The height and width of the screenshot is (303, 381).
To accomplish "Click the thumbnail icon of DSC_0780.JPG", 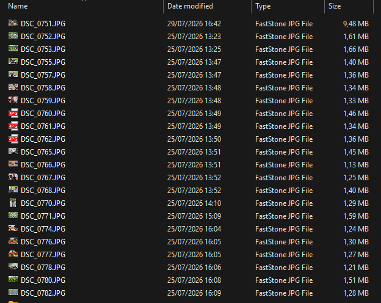I will tap(13, 279).
